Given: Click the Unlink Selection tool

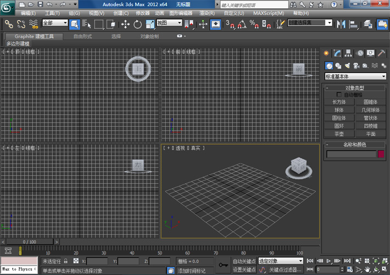Looking at the screenshot, I should (21, 24).
